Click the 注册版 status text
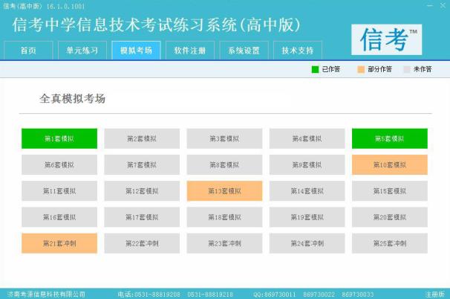 pyautogui.click(x=435, y=294)
